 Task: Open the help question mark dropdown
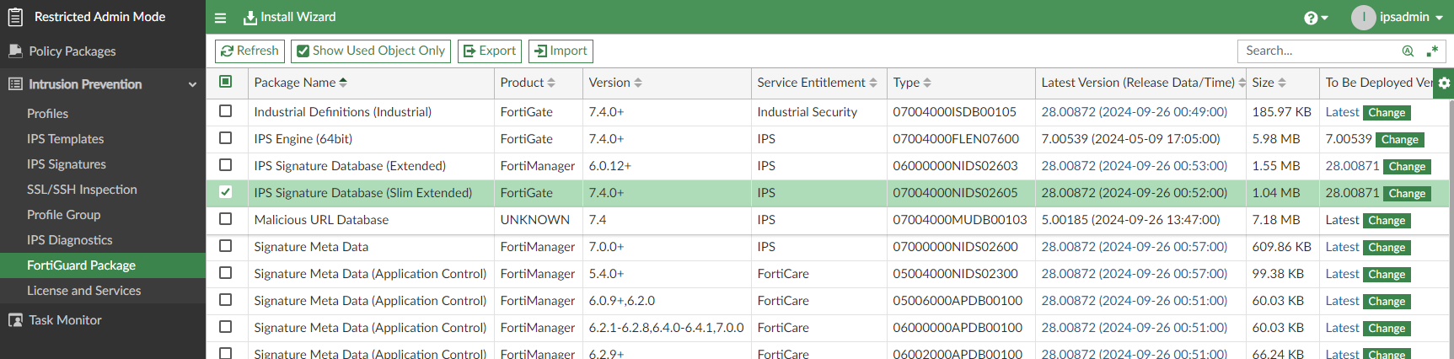tap(1315, 18)
